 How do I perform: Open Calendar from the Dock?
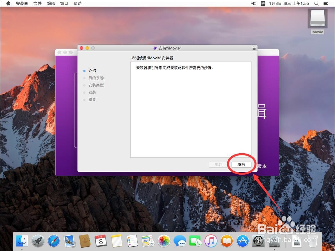pos(101,241)
